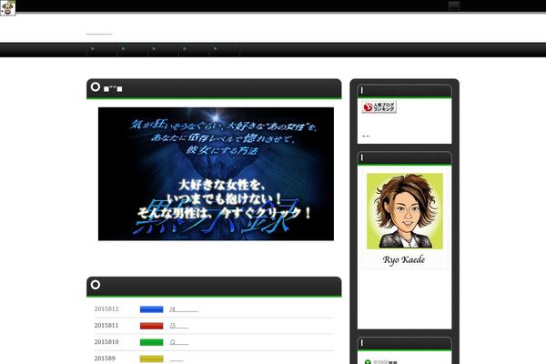546x364 pixels.
Task: Click the date text 2015812
Action: [106, 309]
